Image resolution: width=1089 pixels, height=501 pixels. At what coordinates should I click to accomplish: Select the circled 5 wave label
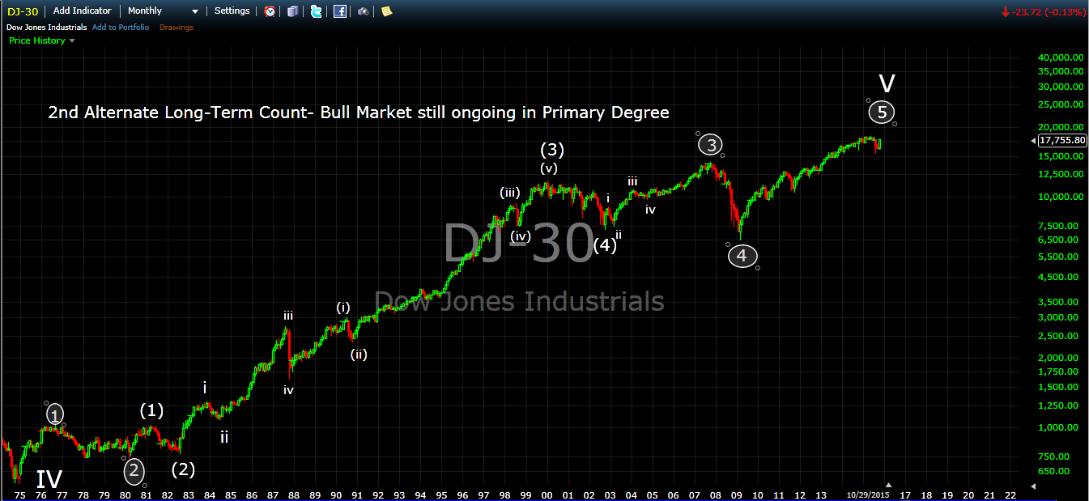[882, 112]
